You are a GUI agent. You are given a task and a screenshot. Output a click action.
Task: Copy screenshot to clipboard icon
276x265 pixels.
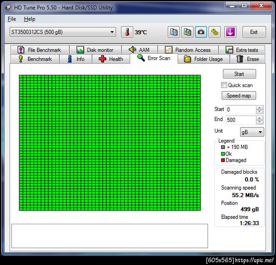pos(187,32)
